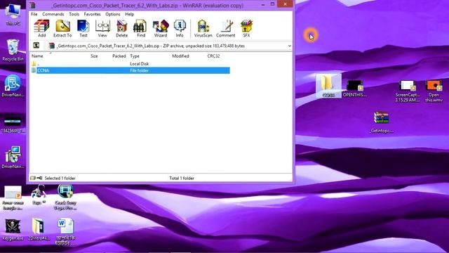449x253 pixels.
Task: Select the highlighted folder on the desktop
Action: (x=328, y=86)
